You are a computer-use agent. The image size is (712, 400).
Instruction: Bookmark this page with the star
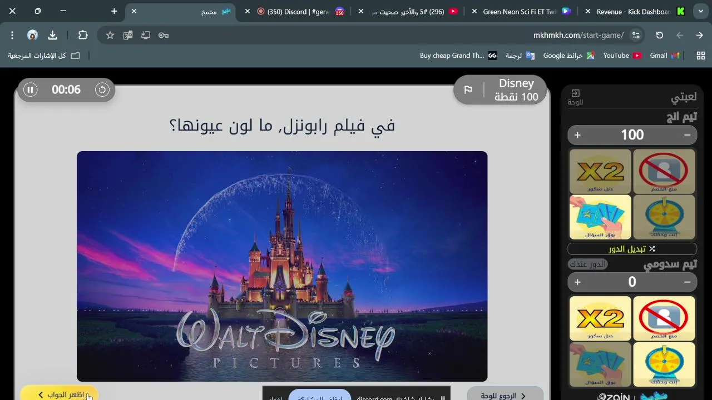pyautogui.click(x=110, y=35)
